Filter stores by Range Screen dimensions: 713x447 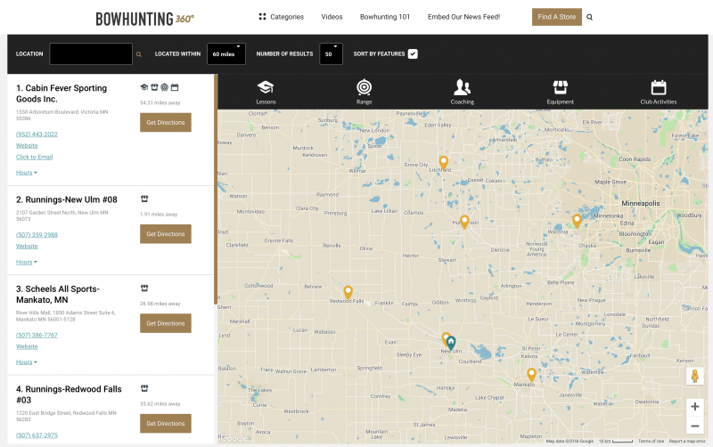(x=365, y=92)
